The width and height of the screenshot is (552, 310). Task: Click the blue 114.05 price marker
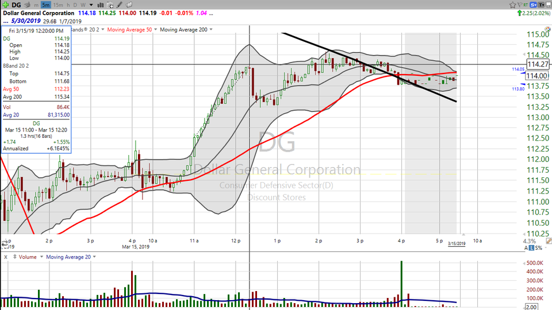[518, 69]
